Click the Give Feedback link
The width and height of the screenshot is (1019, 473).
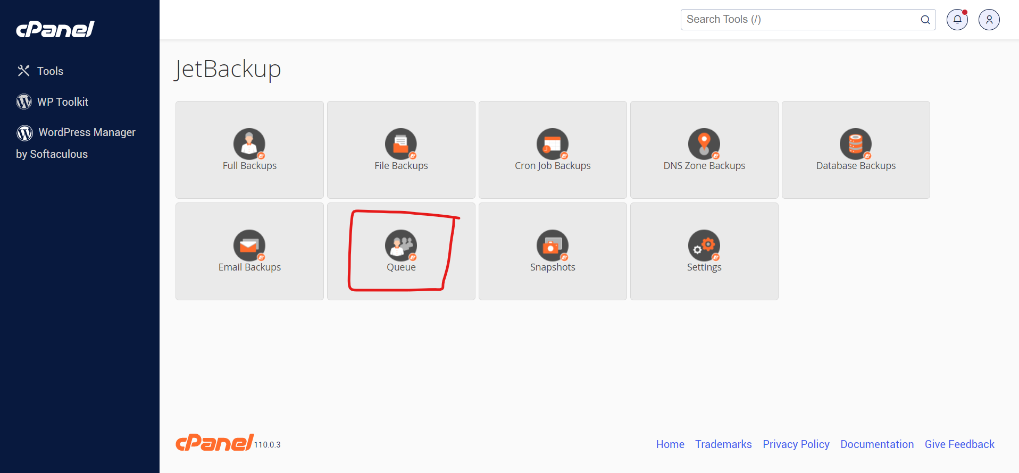(x=959, y=444)
